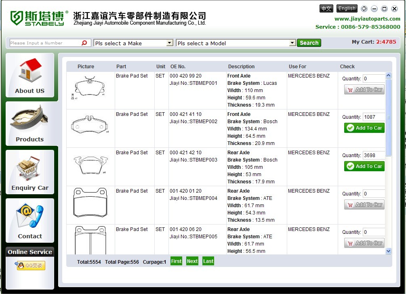The height and width of the screenshot is (294, 406).
Task: Open the chat bubble icon in title bar
Action: tap(364, 9)
